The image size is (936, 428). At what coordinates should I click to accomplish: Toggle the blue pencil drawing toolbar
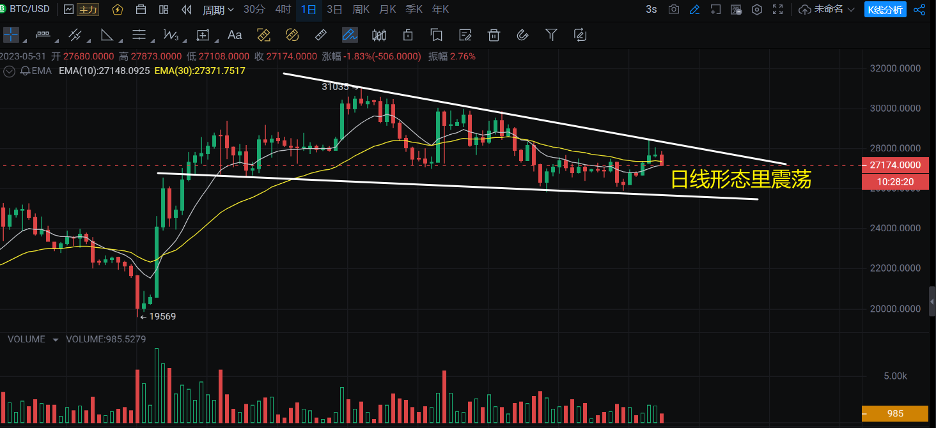(x=695, y=10)
